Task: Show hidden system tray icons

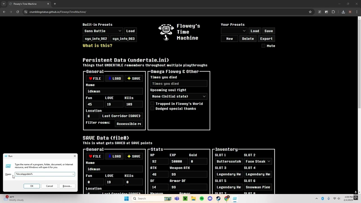Action: pyautogui.click(x=316, y=198)
